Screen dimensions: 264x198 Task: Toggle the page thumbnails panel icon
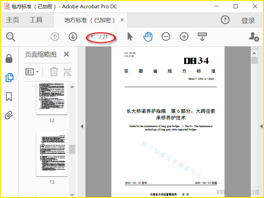point(10,78)
